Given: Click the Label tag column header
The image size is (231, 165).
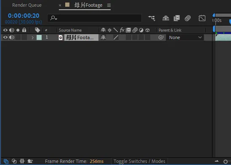Looking at the screenshot, I should pyautogui.click(x=37, y=30).
